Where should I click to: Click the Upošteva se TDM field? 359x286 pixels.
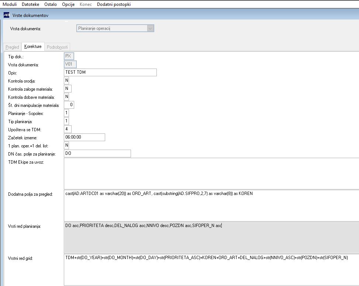(68, 129)
